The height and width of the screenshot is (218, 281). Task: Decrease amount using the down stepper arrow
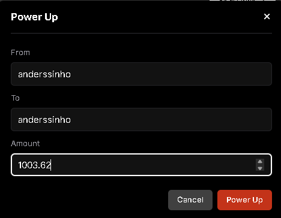click(260, 168)
